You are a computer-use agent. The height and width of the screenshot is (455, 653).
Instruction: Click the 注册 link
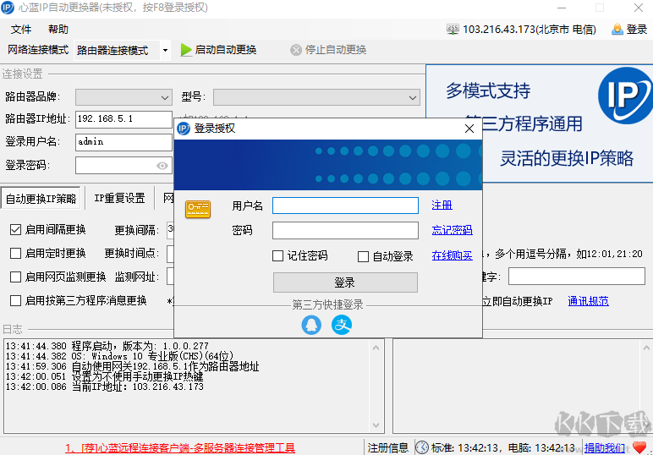[442, 206]
